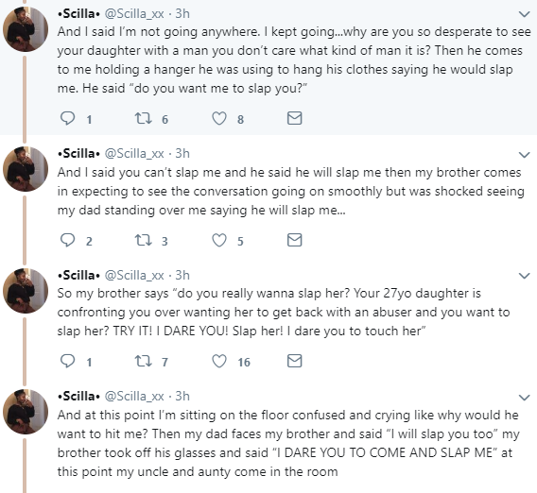Reply to the 'TRY IT! I DARE YOU' tweet
Viewport: 537px width, 493px height.
click(x=67, y=361)
